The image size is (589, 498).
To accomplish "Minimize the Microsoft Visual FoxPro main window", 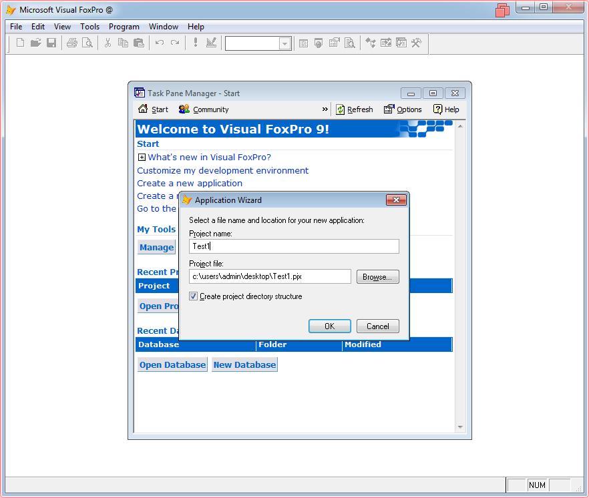I will pyautogui.click(x=526, y=7).
